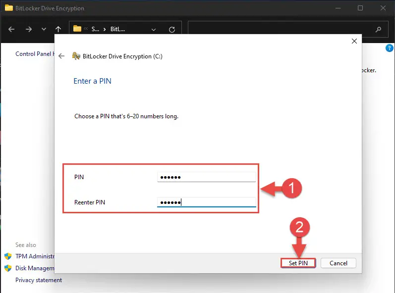Image resolution: width=395 pixels, height=293 pixels.
Task: Click 'Choose a PIN that's 6–20 numbers long' text
Action: click(x=126, y=116)
